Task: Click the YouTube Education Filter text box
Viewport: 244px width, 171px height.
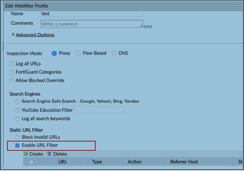Action: 98,110
